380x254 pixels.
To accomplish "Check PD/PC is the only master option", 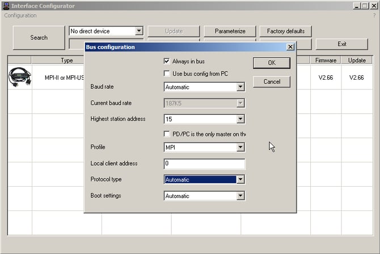I will (x=167, y=134).
